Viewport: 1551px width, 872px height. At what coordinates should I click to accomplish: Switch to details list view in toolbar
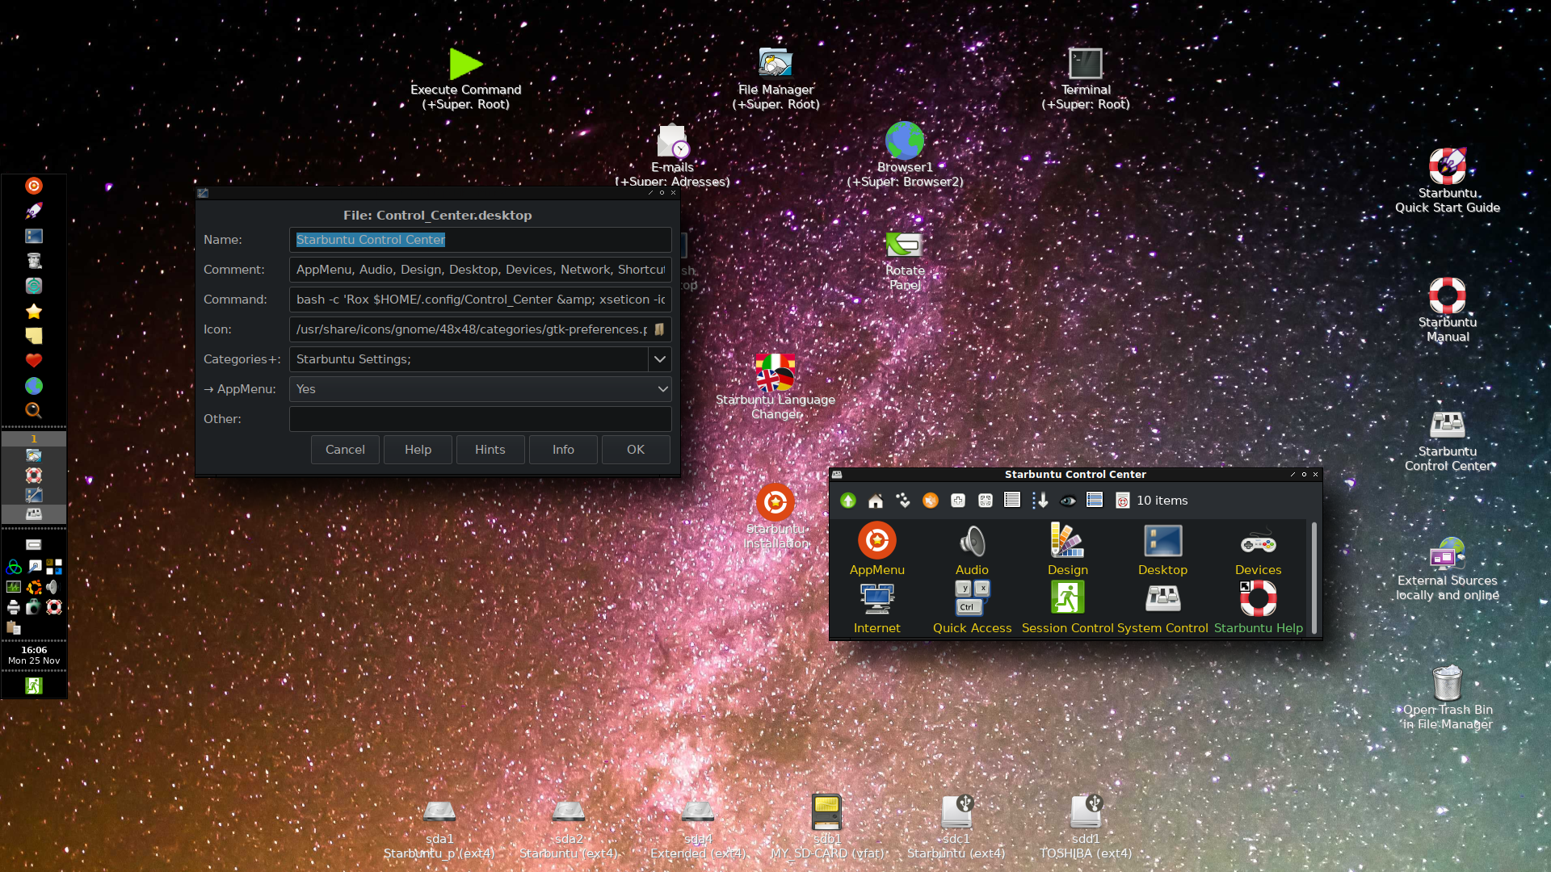coord(1012,501)
